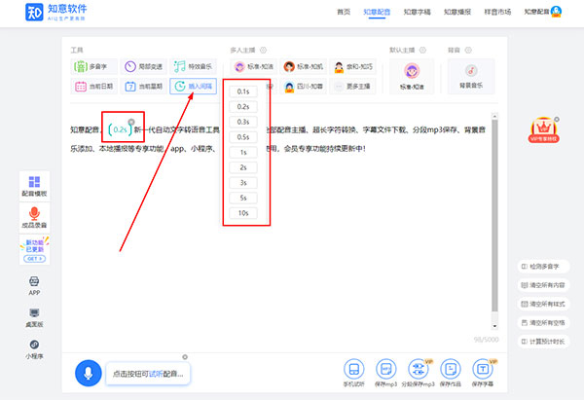Click 计算预计时长 estimate duration
Viewport: 584px width, 400px height.
click(543, 342)
